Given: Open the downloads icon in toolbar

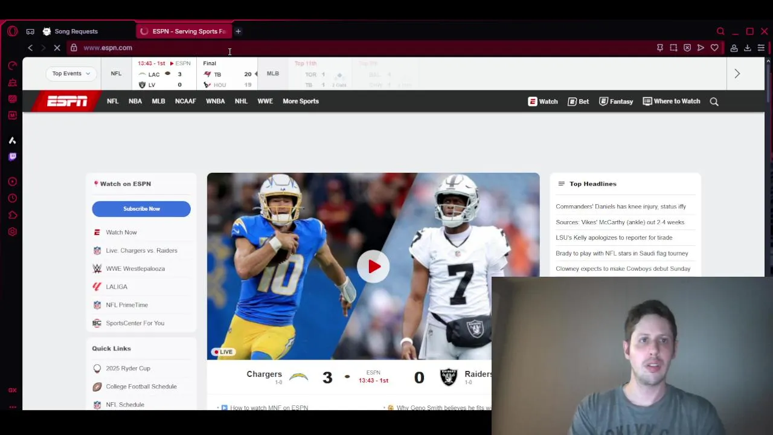Looking at the screenshot, I should (748, 48).
